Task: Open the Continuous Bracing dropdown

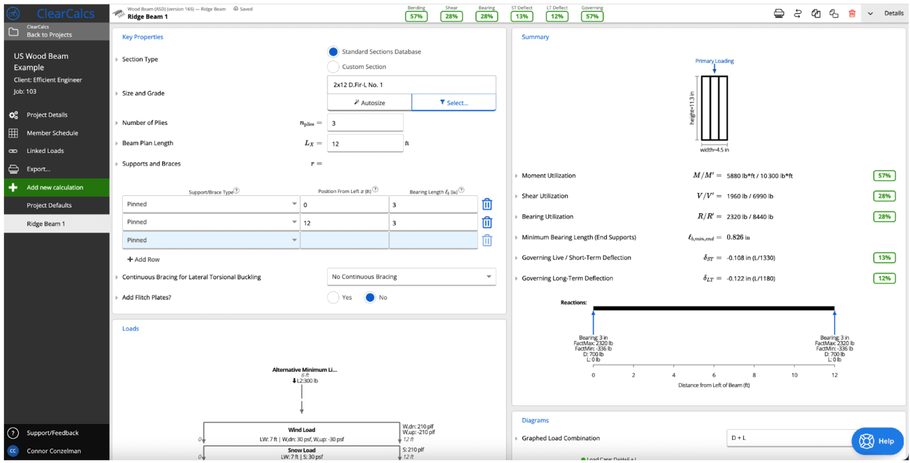Action: pos(411,277)
